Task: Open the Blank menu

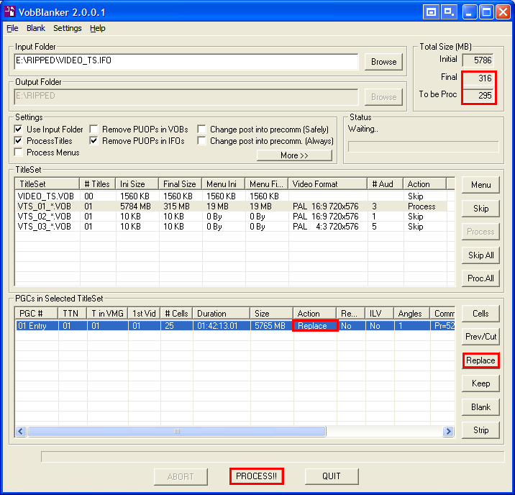Action: click(x=35, y=28)
